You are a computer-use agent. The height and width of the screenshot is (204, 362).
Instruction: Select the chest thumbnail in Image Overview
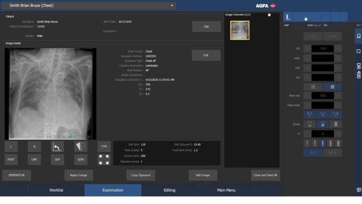click(x=240, y=31)
